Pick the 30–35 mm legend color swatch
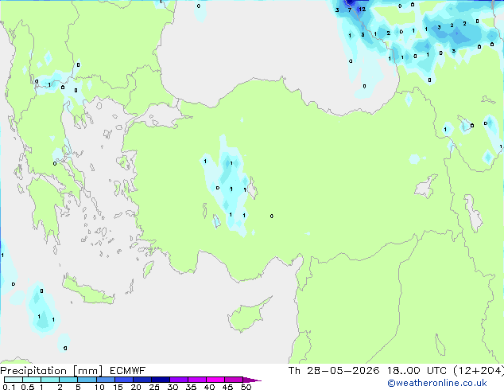The width and height of the screenshot is (504, 390). [178, 380]
